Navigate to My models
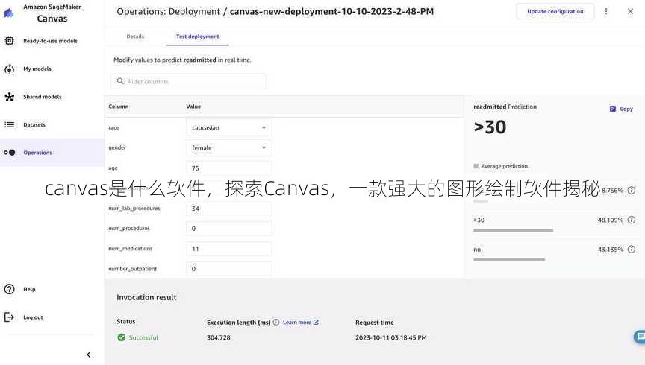The width and height of the screenshot is (645, 365). [37, 69]
